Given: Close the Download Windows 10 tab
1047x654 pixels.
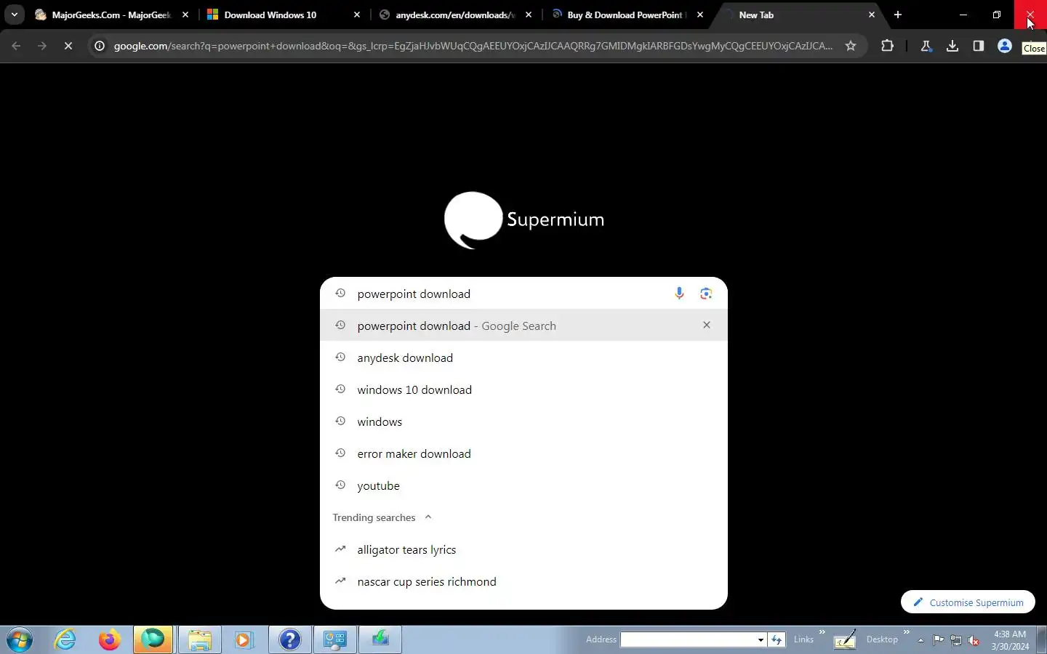Looking at the screenshot, I should click(357, 15).
